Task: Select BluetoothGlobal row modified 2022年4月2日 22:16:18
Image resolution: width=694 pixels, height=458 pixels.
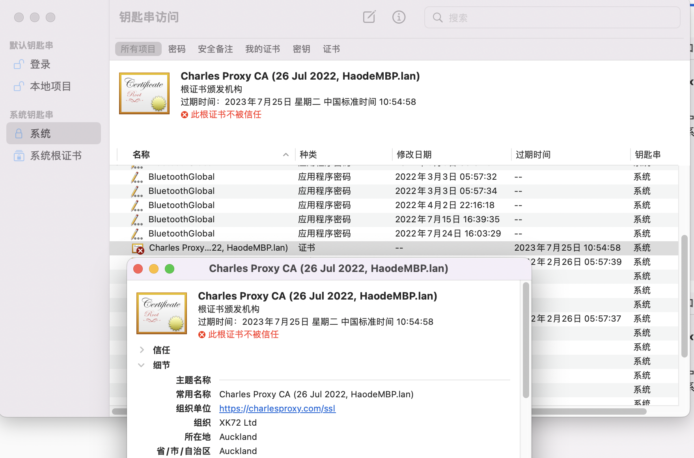Action: (x=394, y=205)
